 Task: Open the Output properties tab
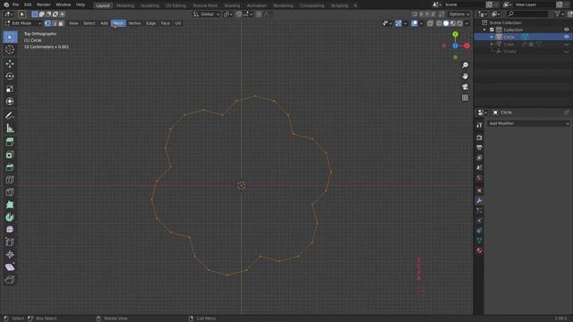point(479,148)
